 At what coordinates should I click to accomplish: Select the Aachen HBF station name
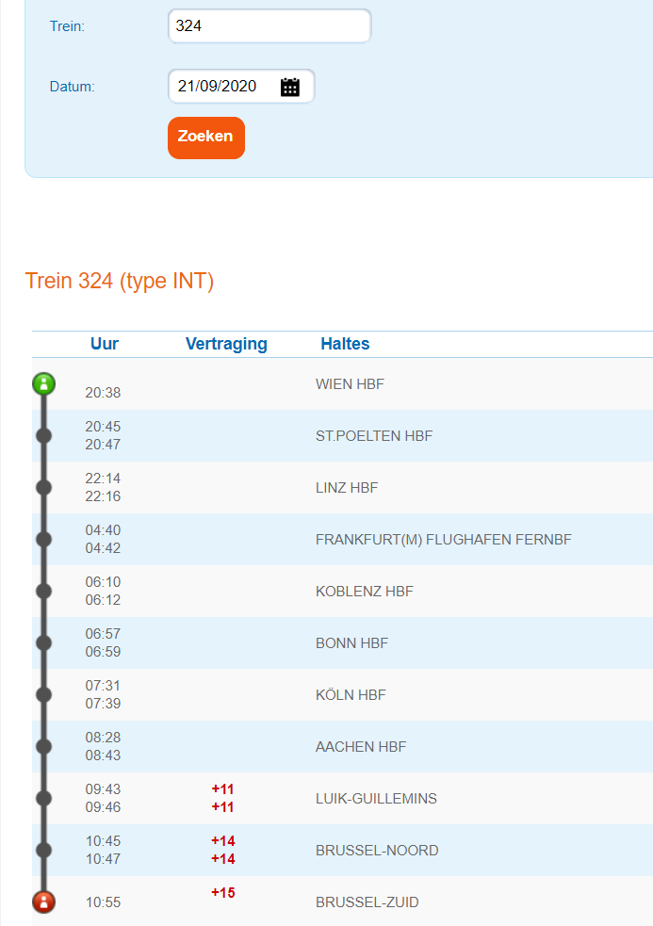361,747
